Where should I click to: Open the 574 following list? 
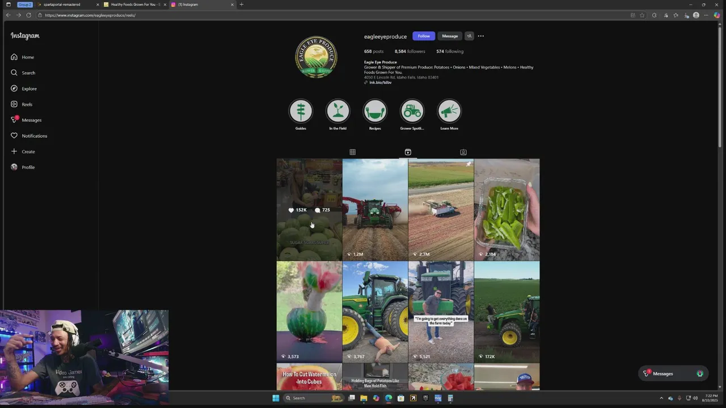point(450,52)
